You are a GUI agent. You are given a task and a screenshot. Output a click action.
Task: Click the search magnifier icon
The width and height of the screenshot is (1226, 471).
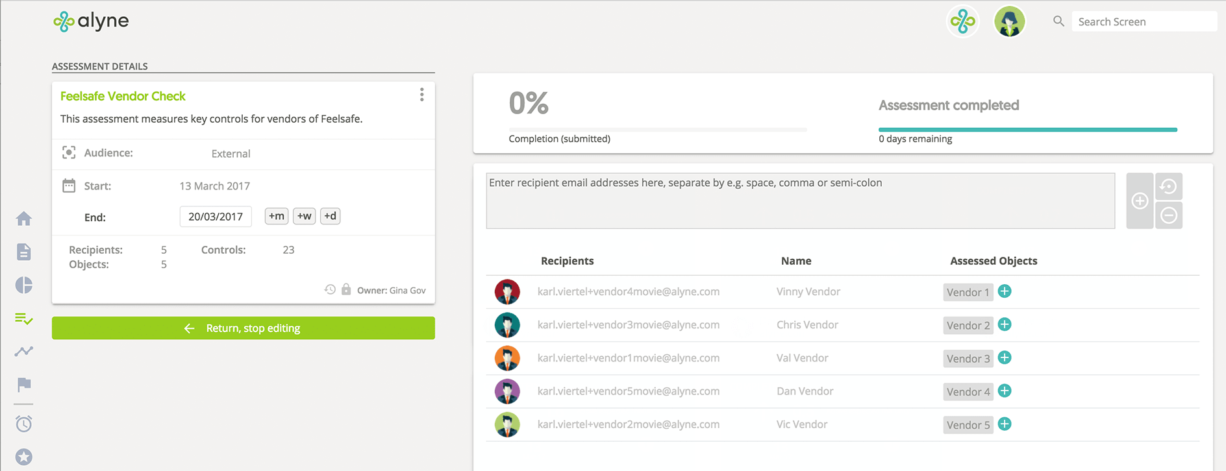pyautogui.click(x=1058, y=21)
